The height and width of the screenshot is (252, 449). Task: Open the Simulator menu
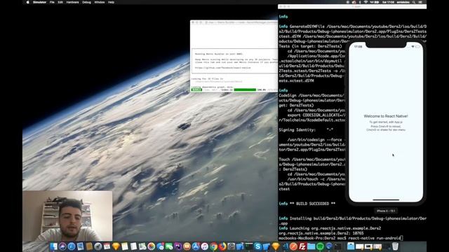pyautogui.click(x=39, y=2)
